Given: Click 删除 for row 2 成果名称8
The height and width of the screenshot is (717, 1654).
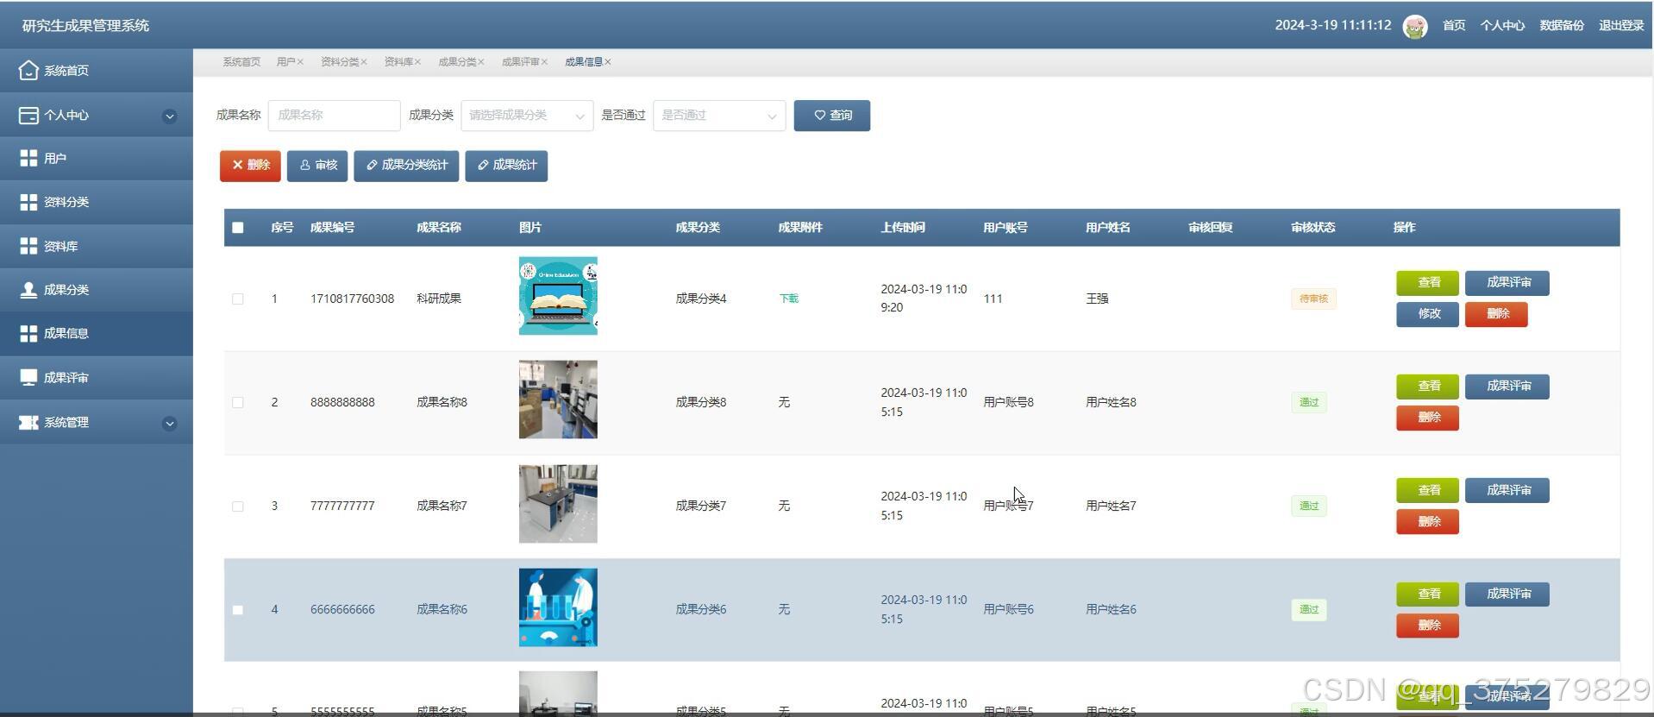Looking at the screenshot, I should (1428, 418).
